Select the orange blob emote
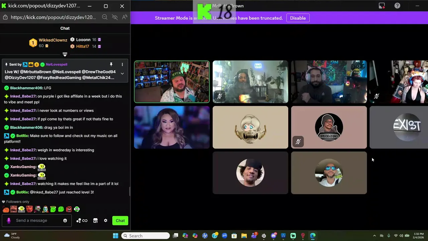Image resolution: width=428 pixels, height=241 pixels. [x=6, y=210]
